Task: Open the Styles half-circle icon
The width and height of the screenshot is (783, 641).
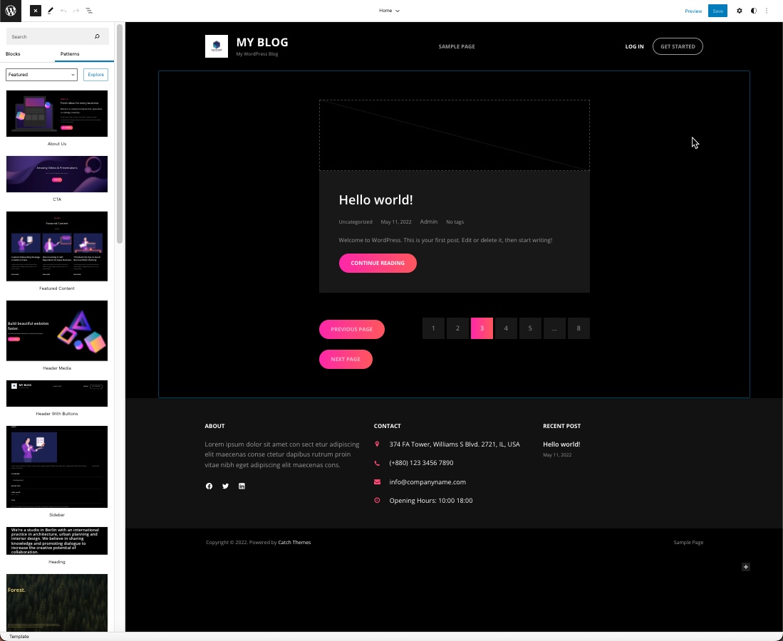Action: [754, 11]
